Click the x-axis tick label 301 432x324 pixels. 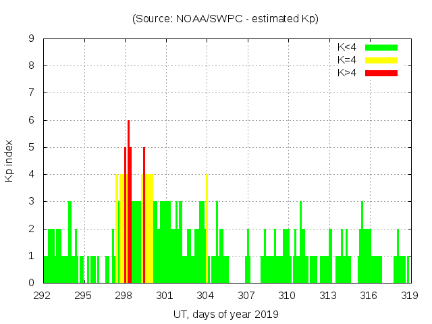pos(165,295)
